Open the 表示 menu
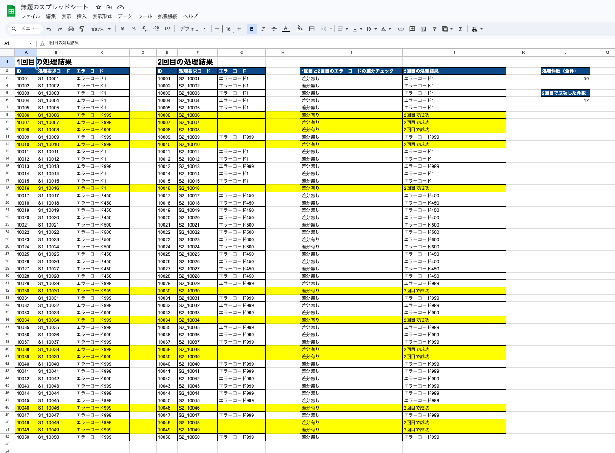 point(66,16)
